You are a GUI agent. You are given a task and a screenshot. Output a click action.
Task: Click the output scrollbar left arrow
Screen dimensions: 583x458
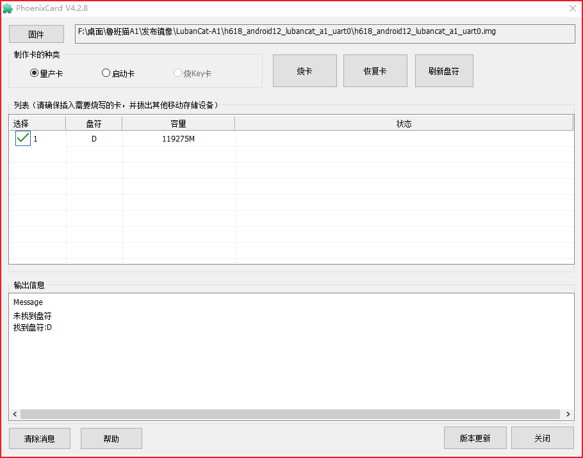coord(15,414)
